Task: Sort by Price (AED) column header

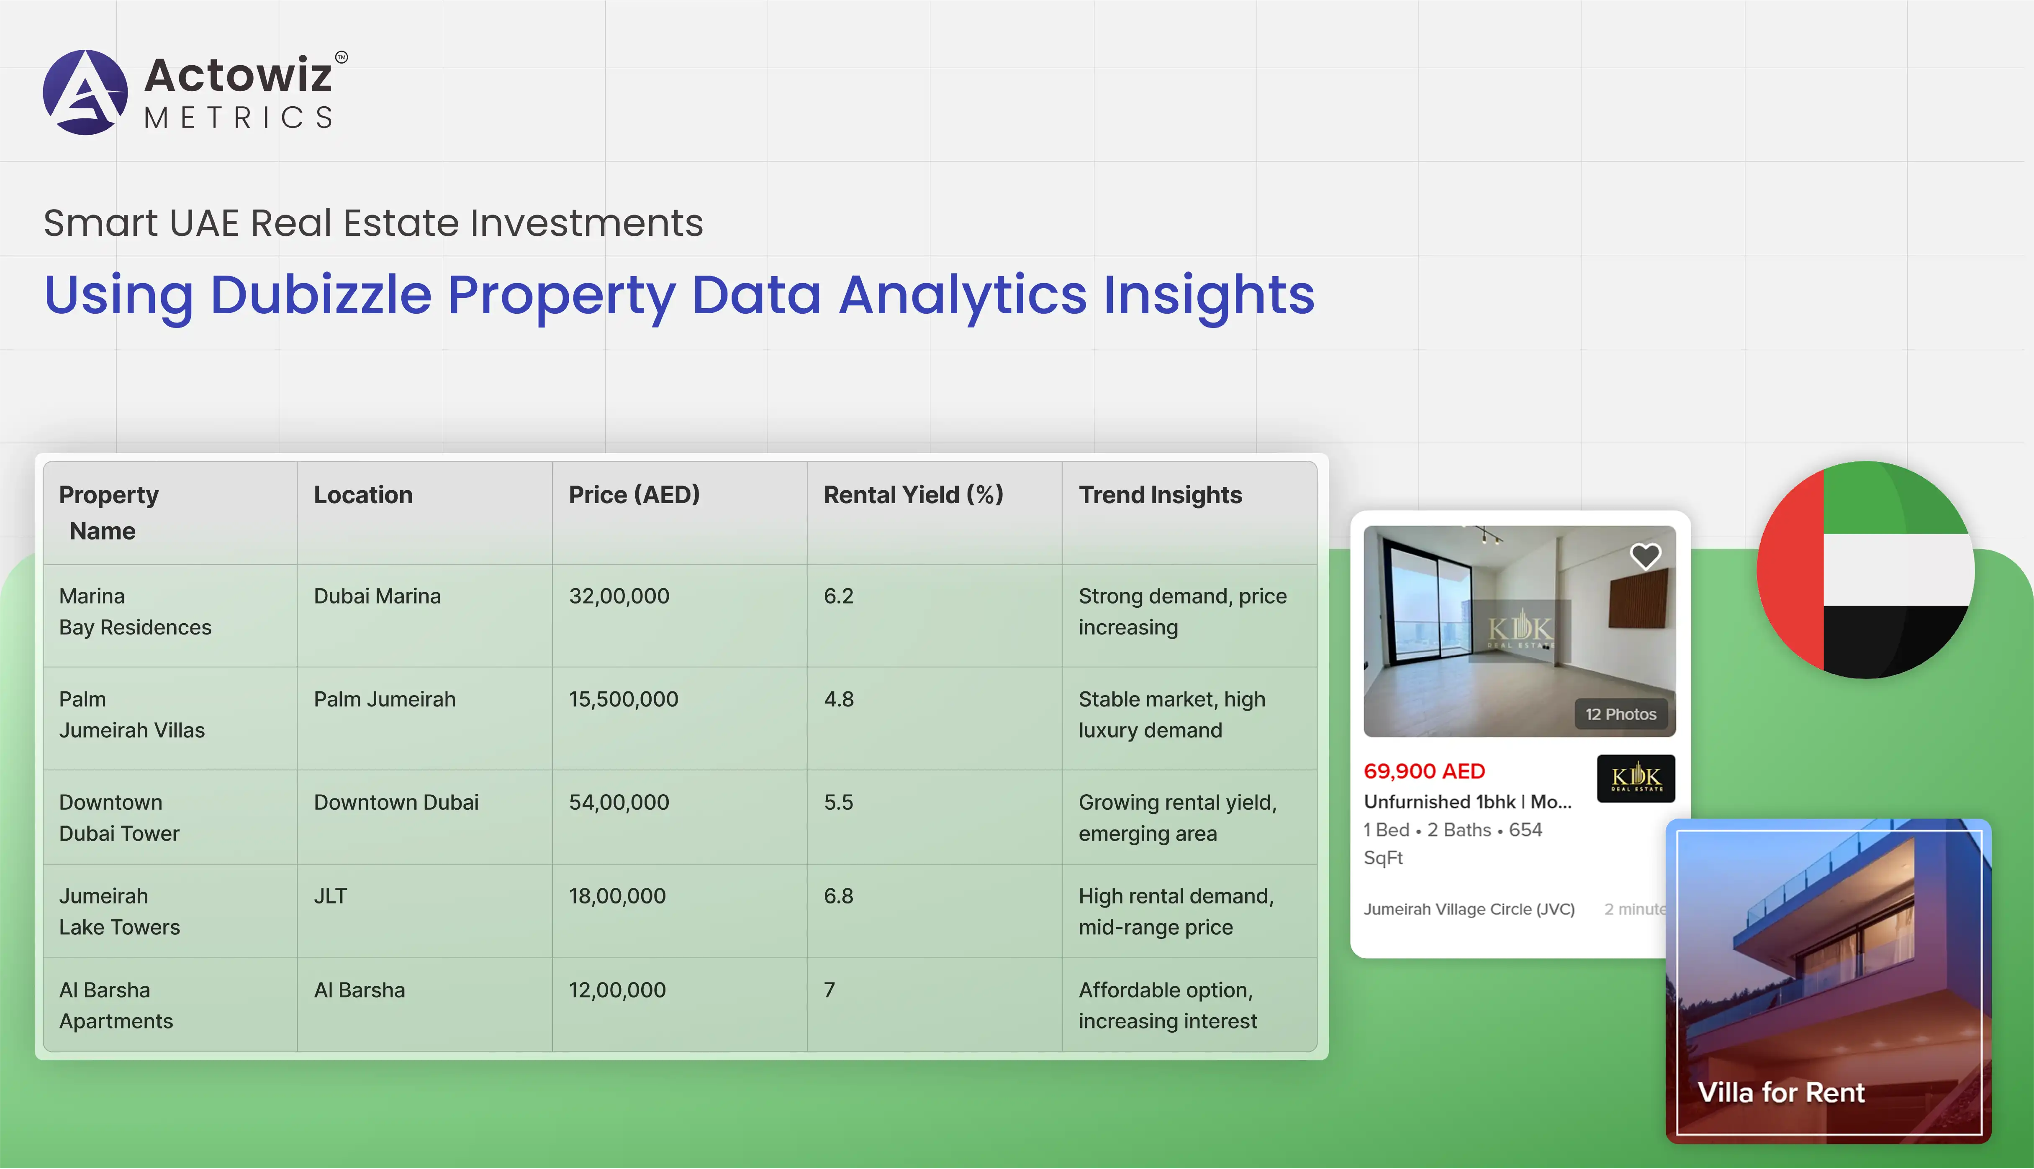Action: (x=634, y=494)
